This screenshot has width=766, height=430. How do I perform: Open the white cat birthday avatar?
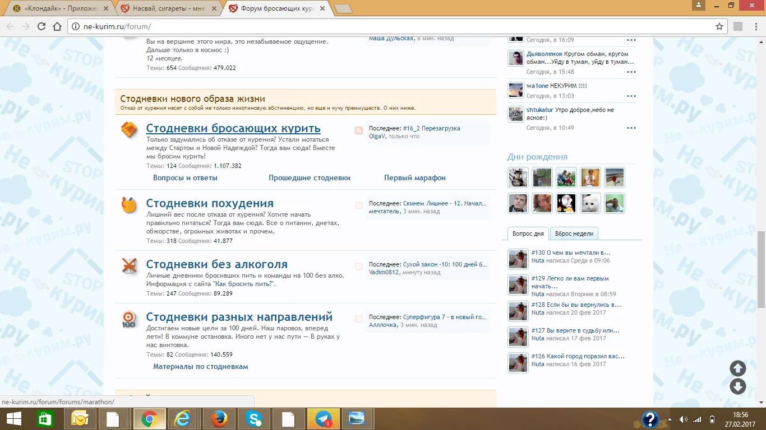[x=590, y=203]
